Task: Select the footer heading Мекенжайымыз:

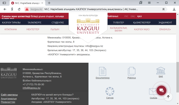Action: (x=33, y=69)
